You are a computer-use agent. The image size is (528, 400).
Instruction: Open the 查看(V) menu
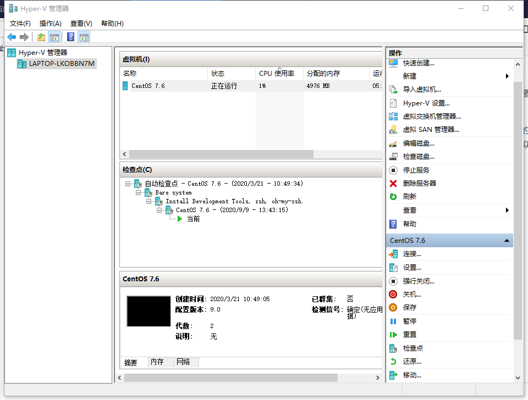point(81,24)
